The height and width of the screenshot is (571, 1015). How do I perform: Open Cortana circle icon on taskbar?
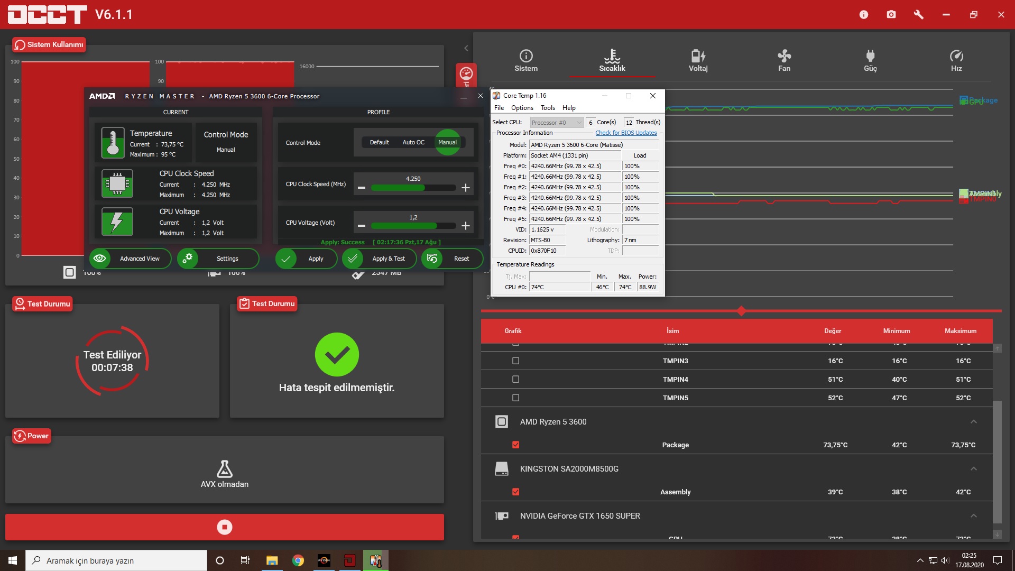point(220,560)
